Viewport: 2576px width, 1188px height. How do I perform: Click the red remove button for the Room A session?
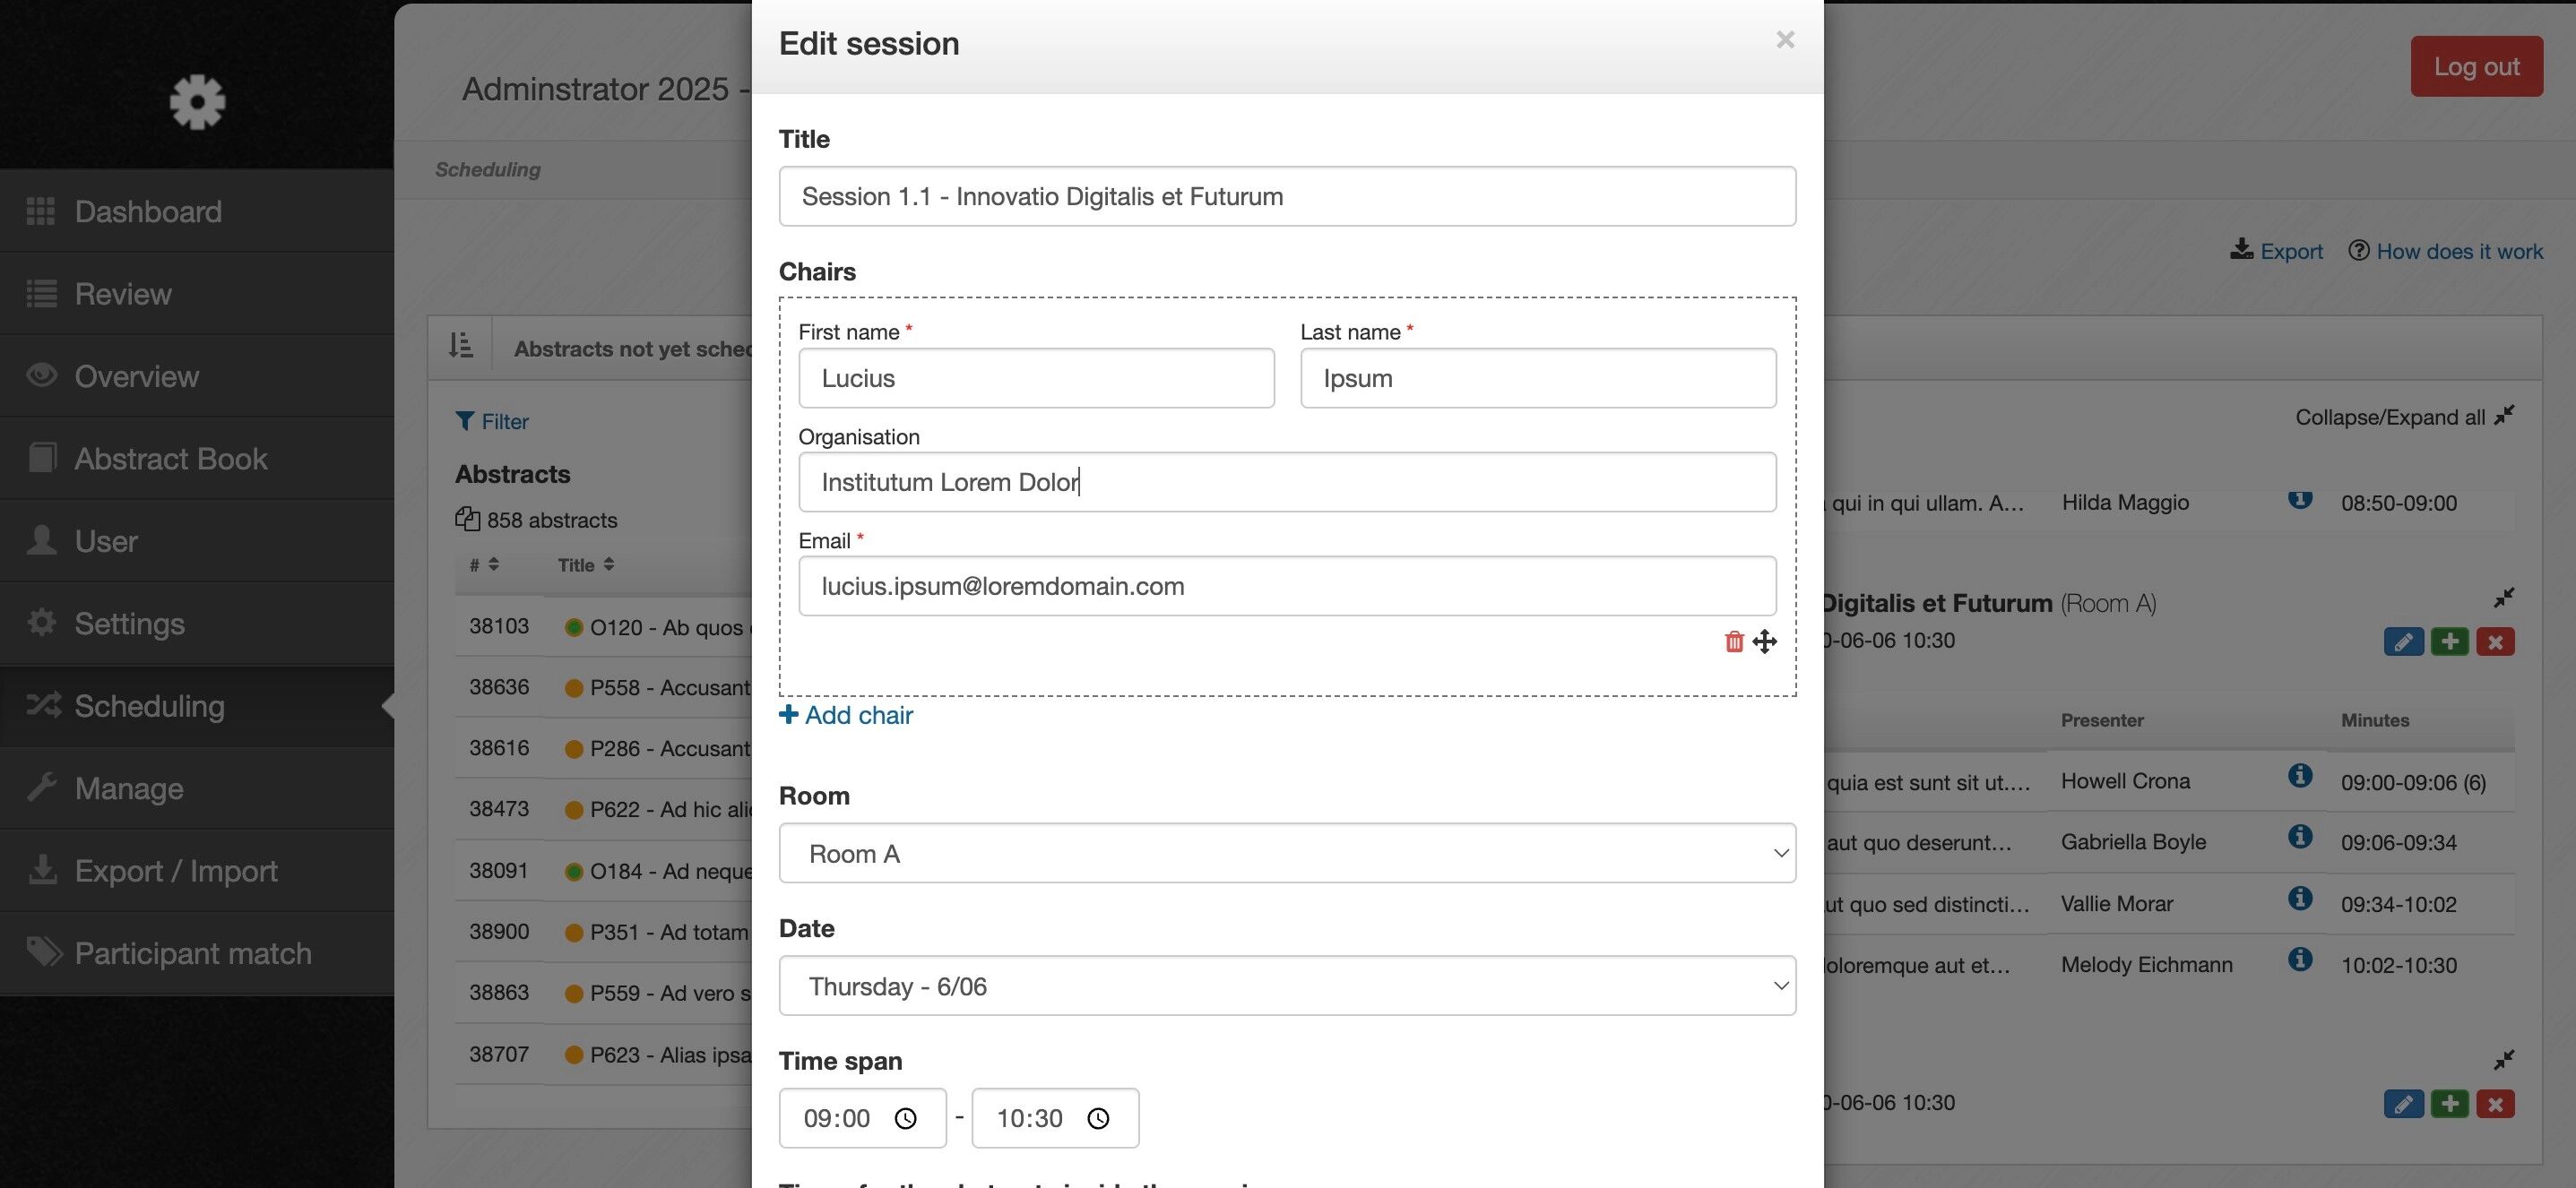[x=2495, y=641]
